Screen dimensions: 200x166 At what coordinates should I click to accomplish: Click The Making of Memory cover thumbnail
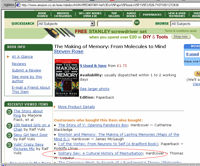(67, 78)
